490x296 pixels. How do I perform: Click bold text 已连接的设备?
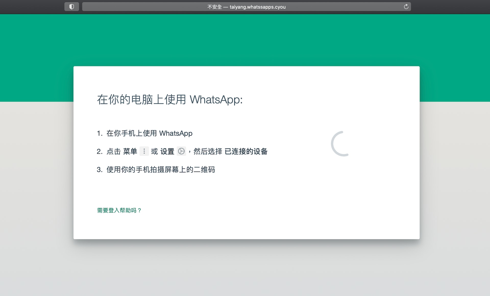(x=246, y=151)
